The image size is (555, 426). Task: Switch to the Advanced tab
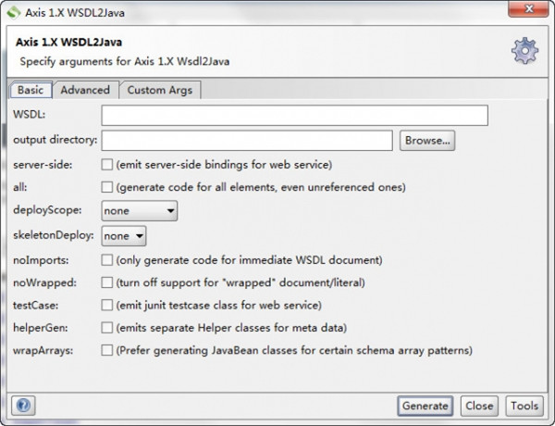coord(85,90)
